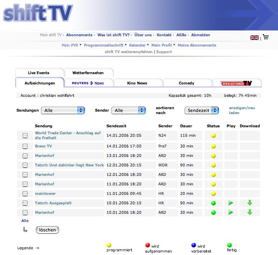
Task: Open the Kalender link
Action: (137, 45)
